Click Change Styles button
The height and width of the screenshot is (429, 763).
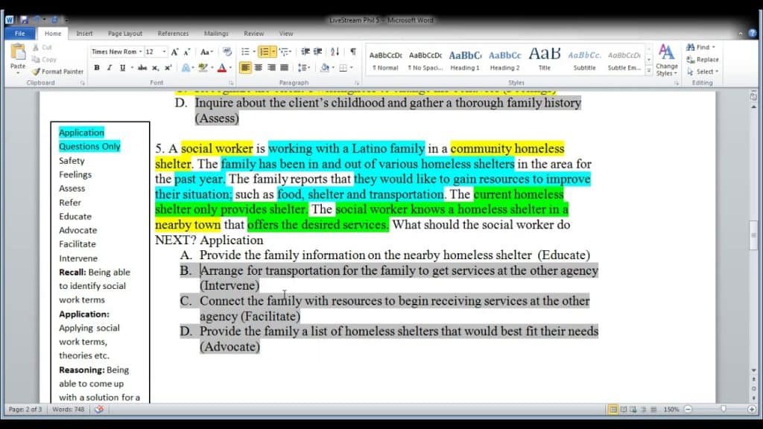tap(666, 60)
